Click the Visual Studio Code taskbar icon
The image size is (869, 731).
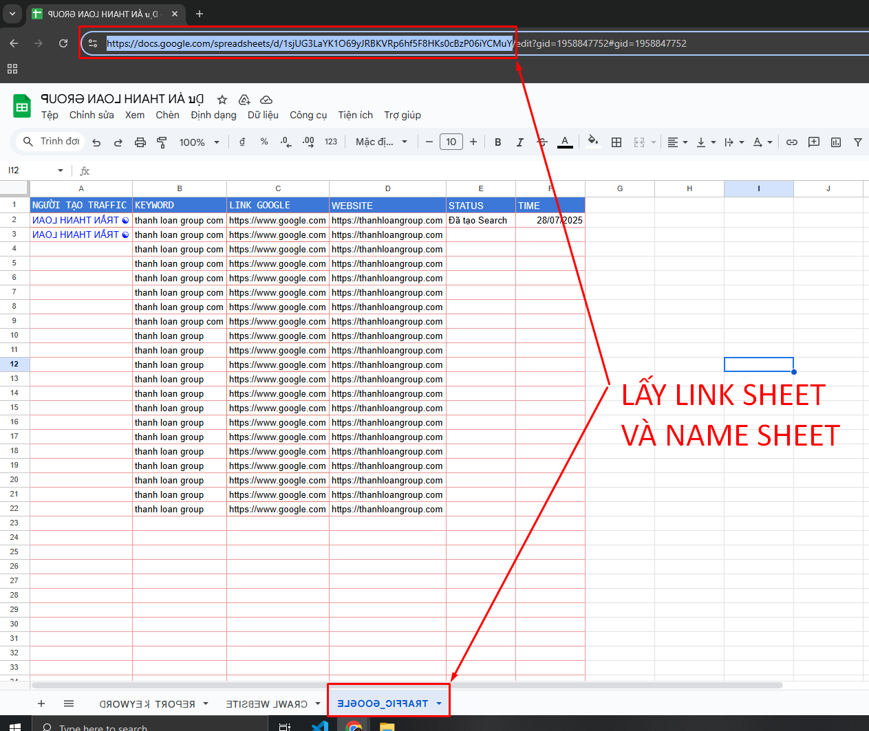click(x=320, y=726)
